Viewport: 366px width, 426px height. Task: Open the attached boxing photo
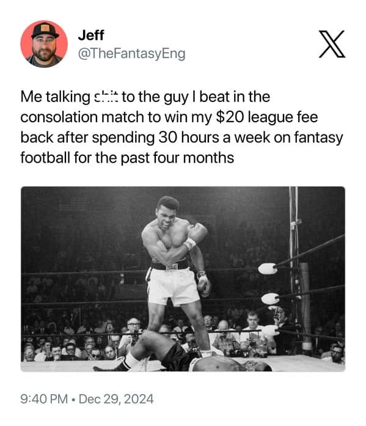point(183,279)
